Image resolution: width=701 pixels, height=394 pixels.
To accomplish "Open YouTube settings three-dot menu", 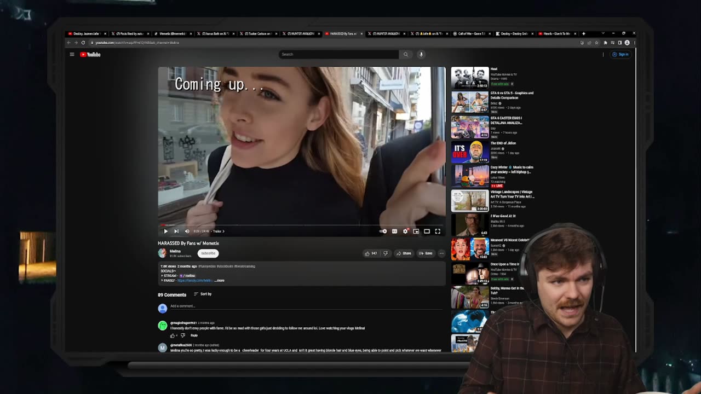I will tap(603, 54).
